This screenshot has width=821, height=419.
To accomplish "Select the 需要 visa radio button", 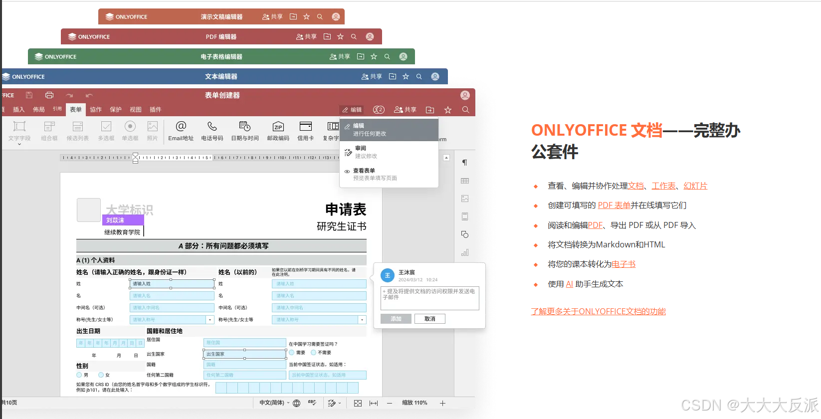I will point(292,352).
